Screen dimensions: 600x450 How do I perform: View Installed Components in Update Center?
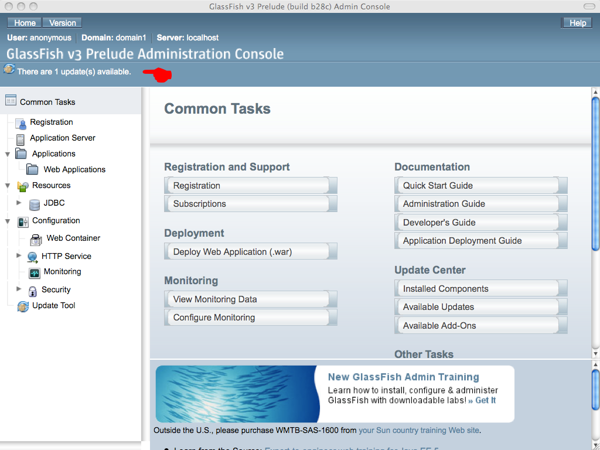tap(481, 289)
